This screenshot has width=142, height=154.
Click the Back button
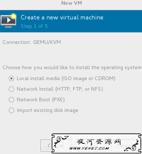pyautogui.click(x=91, y=146)
